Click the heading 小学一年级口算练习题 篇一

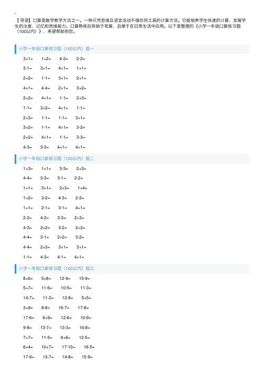[56, 49]
